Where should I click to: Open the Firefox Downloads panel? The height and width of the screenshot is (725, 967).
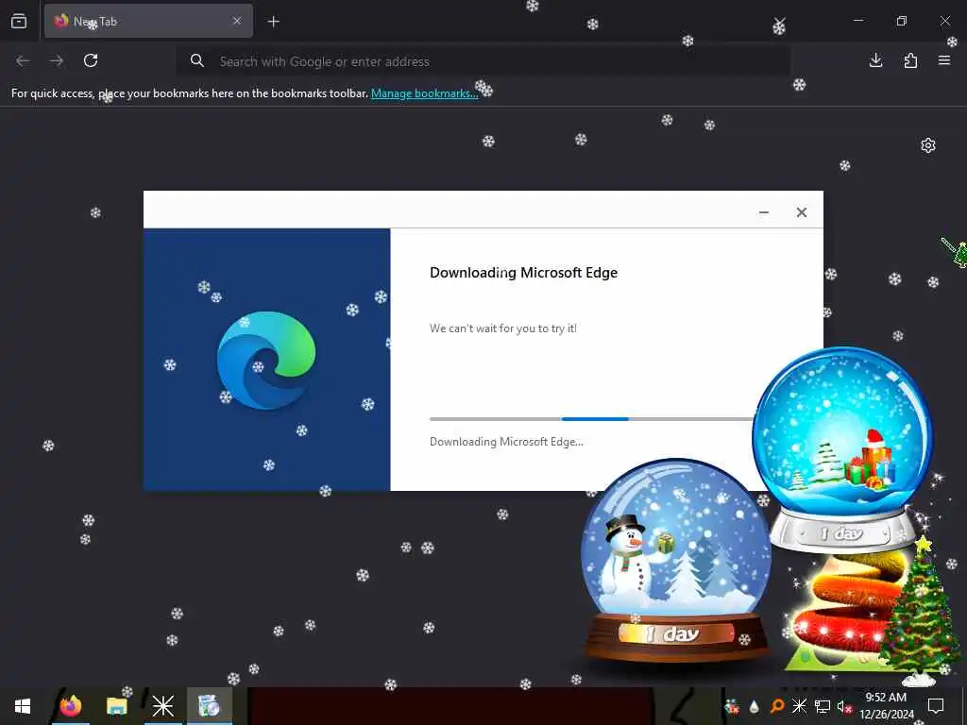pyautogui.click(x=875, y=60)
